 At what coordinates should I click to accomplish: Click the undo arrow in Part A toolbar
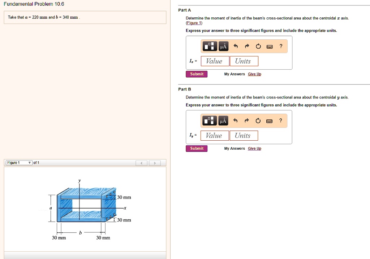click(236, 46)
